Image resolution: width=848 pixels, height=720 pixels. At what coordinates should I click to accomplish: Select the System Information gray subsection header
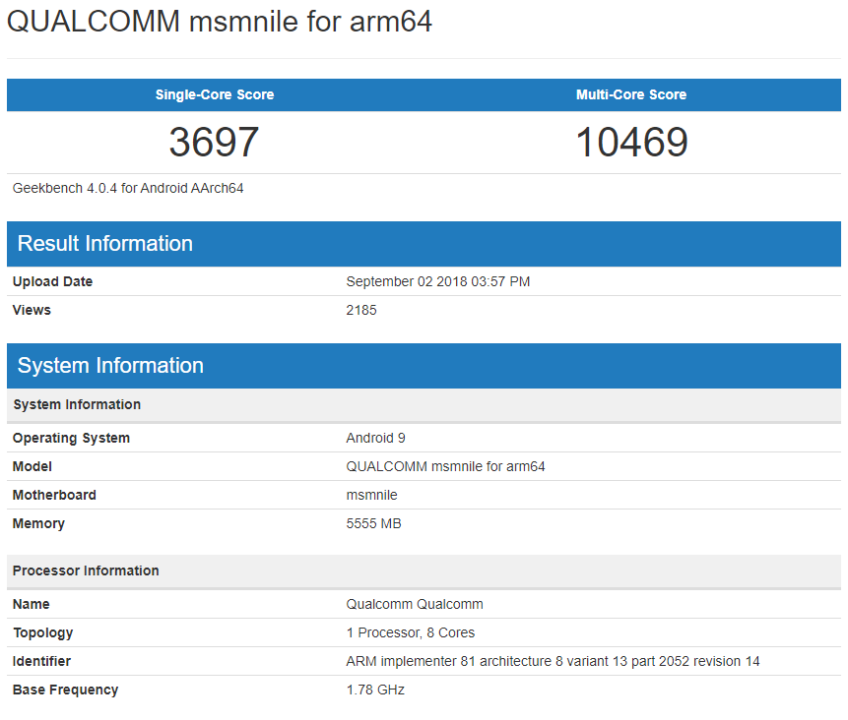click(77, 404)
